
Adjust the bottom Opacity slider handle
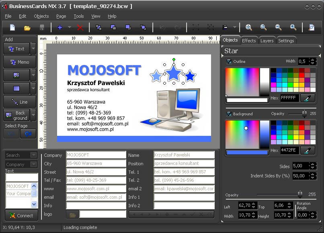pyautogui.click(x=300, y=194)
